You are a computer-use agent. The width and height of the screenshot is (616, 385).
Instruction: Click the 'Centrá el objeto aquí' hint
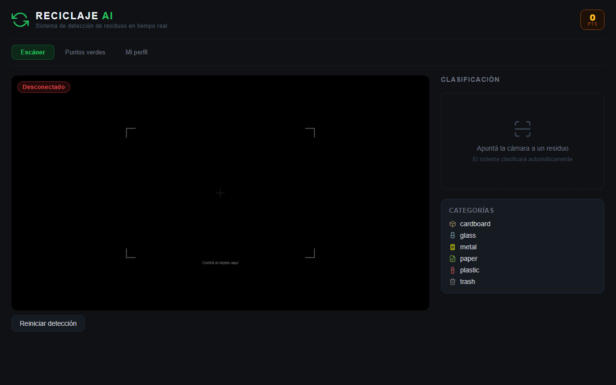(220, 263)
